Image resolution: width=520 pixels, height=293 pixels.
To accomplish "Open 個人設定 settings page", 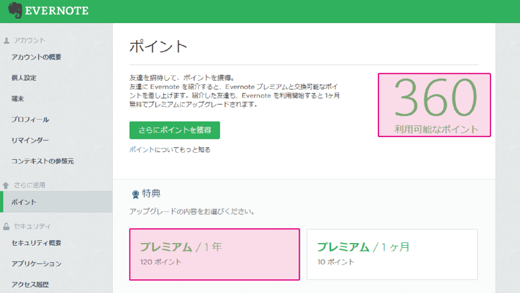I will (x=24, y=78).
